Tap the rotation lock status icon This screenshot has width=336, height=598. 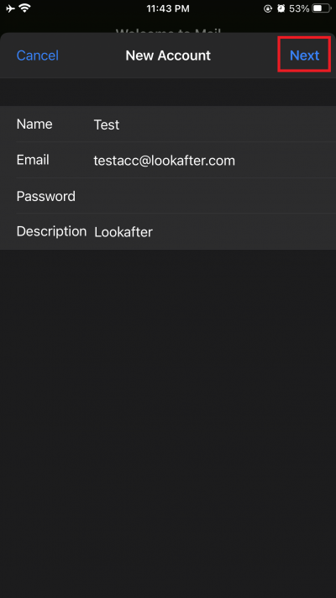[x=268, y=8]
